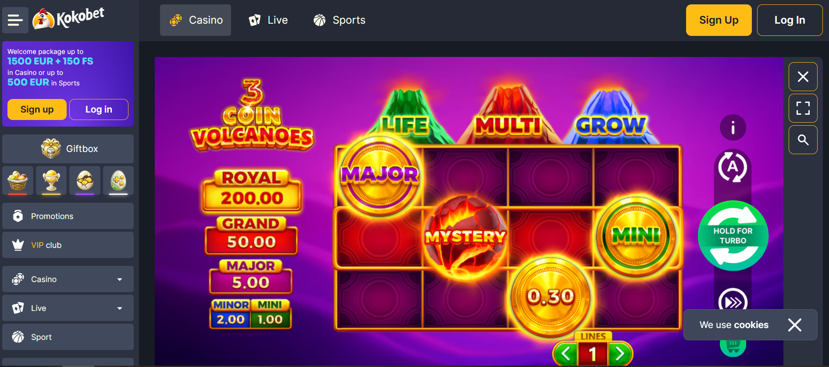Screen dimensions: 829x367
Task: Switch to Sports top tab
Action: click(x=339, y=20)
